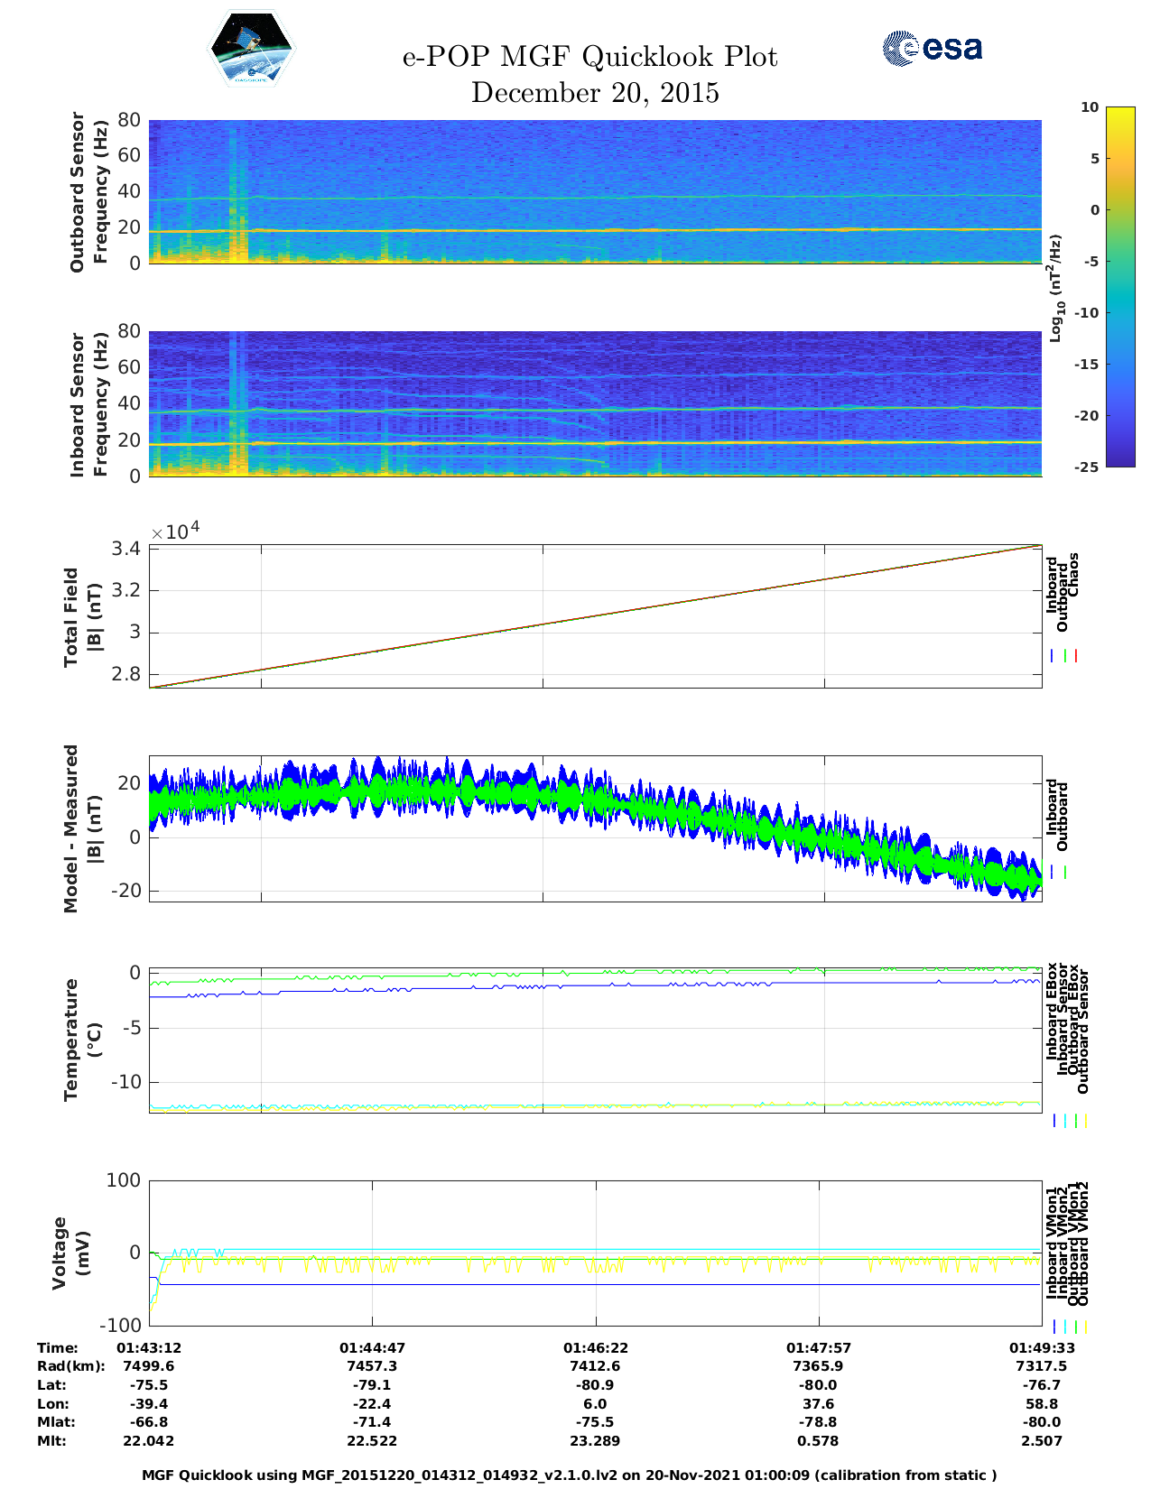The height and width of the screenshot is (1489, 1151).
Task: Click the Total Field line plot
Action: (595, 616)
